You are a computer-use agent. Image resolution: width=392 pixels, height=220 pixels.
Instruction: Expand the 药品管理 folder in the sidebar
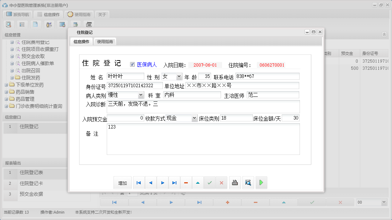click(x=7, y=99)
